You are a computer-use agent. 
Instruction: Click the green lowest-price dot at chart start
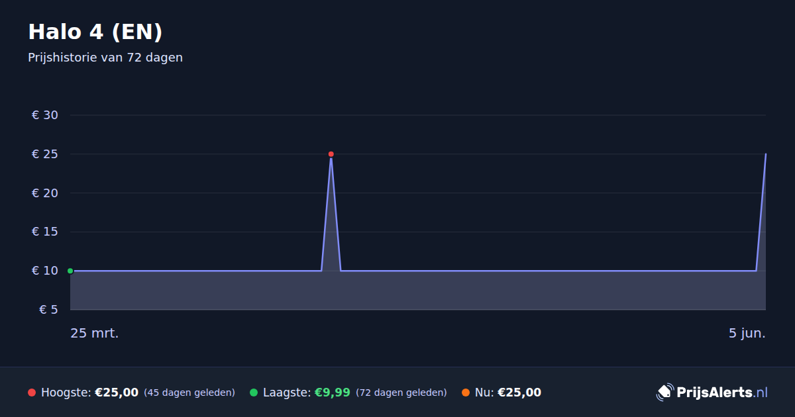pyautogui.click(x=70, y=271)
